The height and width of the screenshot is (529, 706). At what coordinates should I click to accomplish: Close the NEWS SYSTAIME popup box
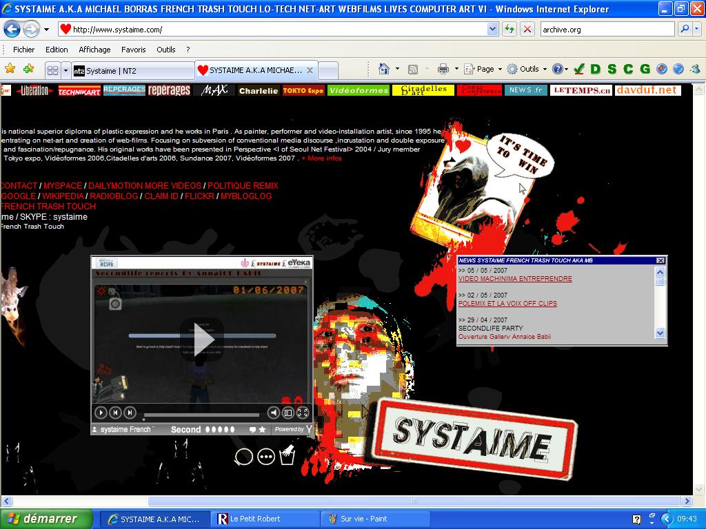click(x=660, y=260)
